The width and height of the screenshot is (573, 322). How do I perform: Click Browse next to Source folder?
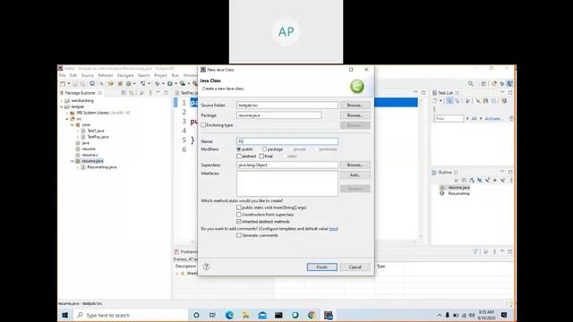click(355, 106)
